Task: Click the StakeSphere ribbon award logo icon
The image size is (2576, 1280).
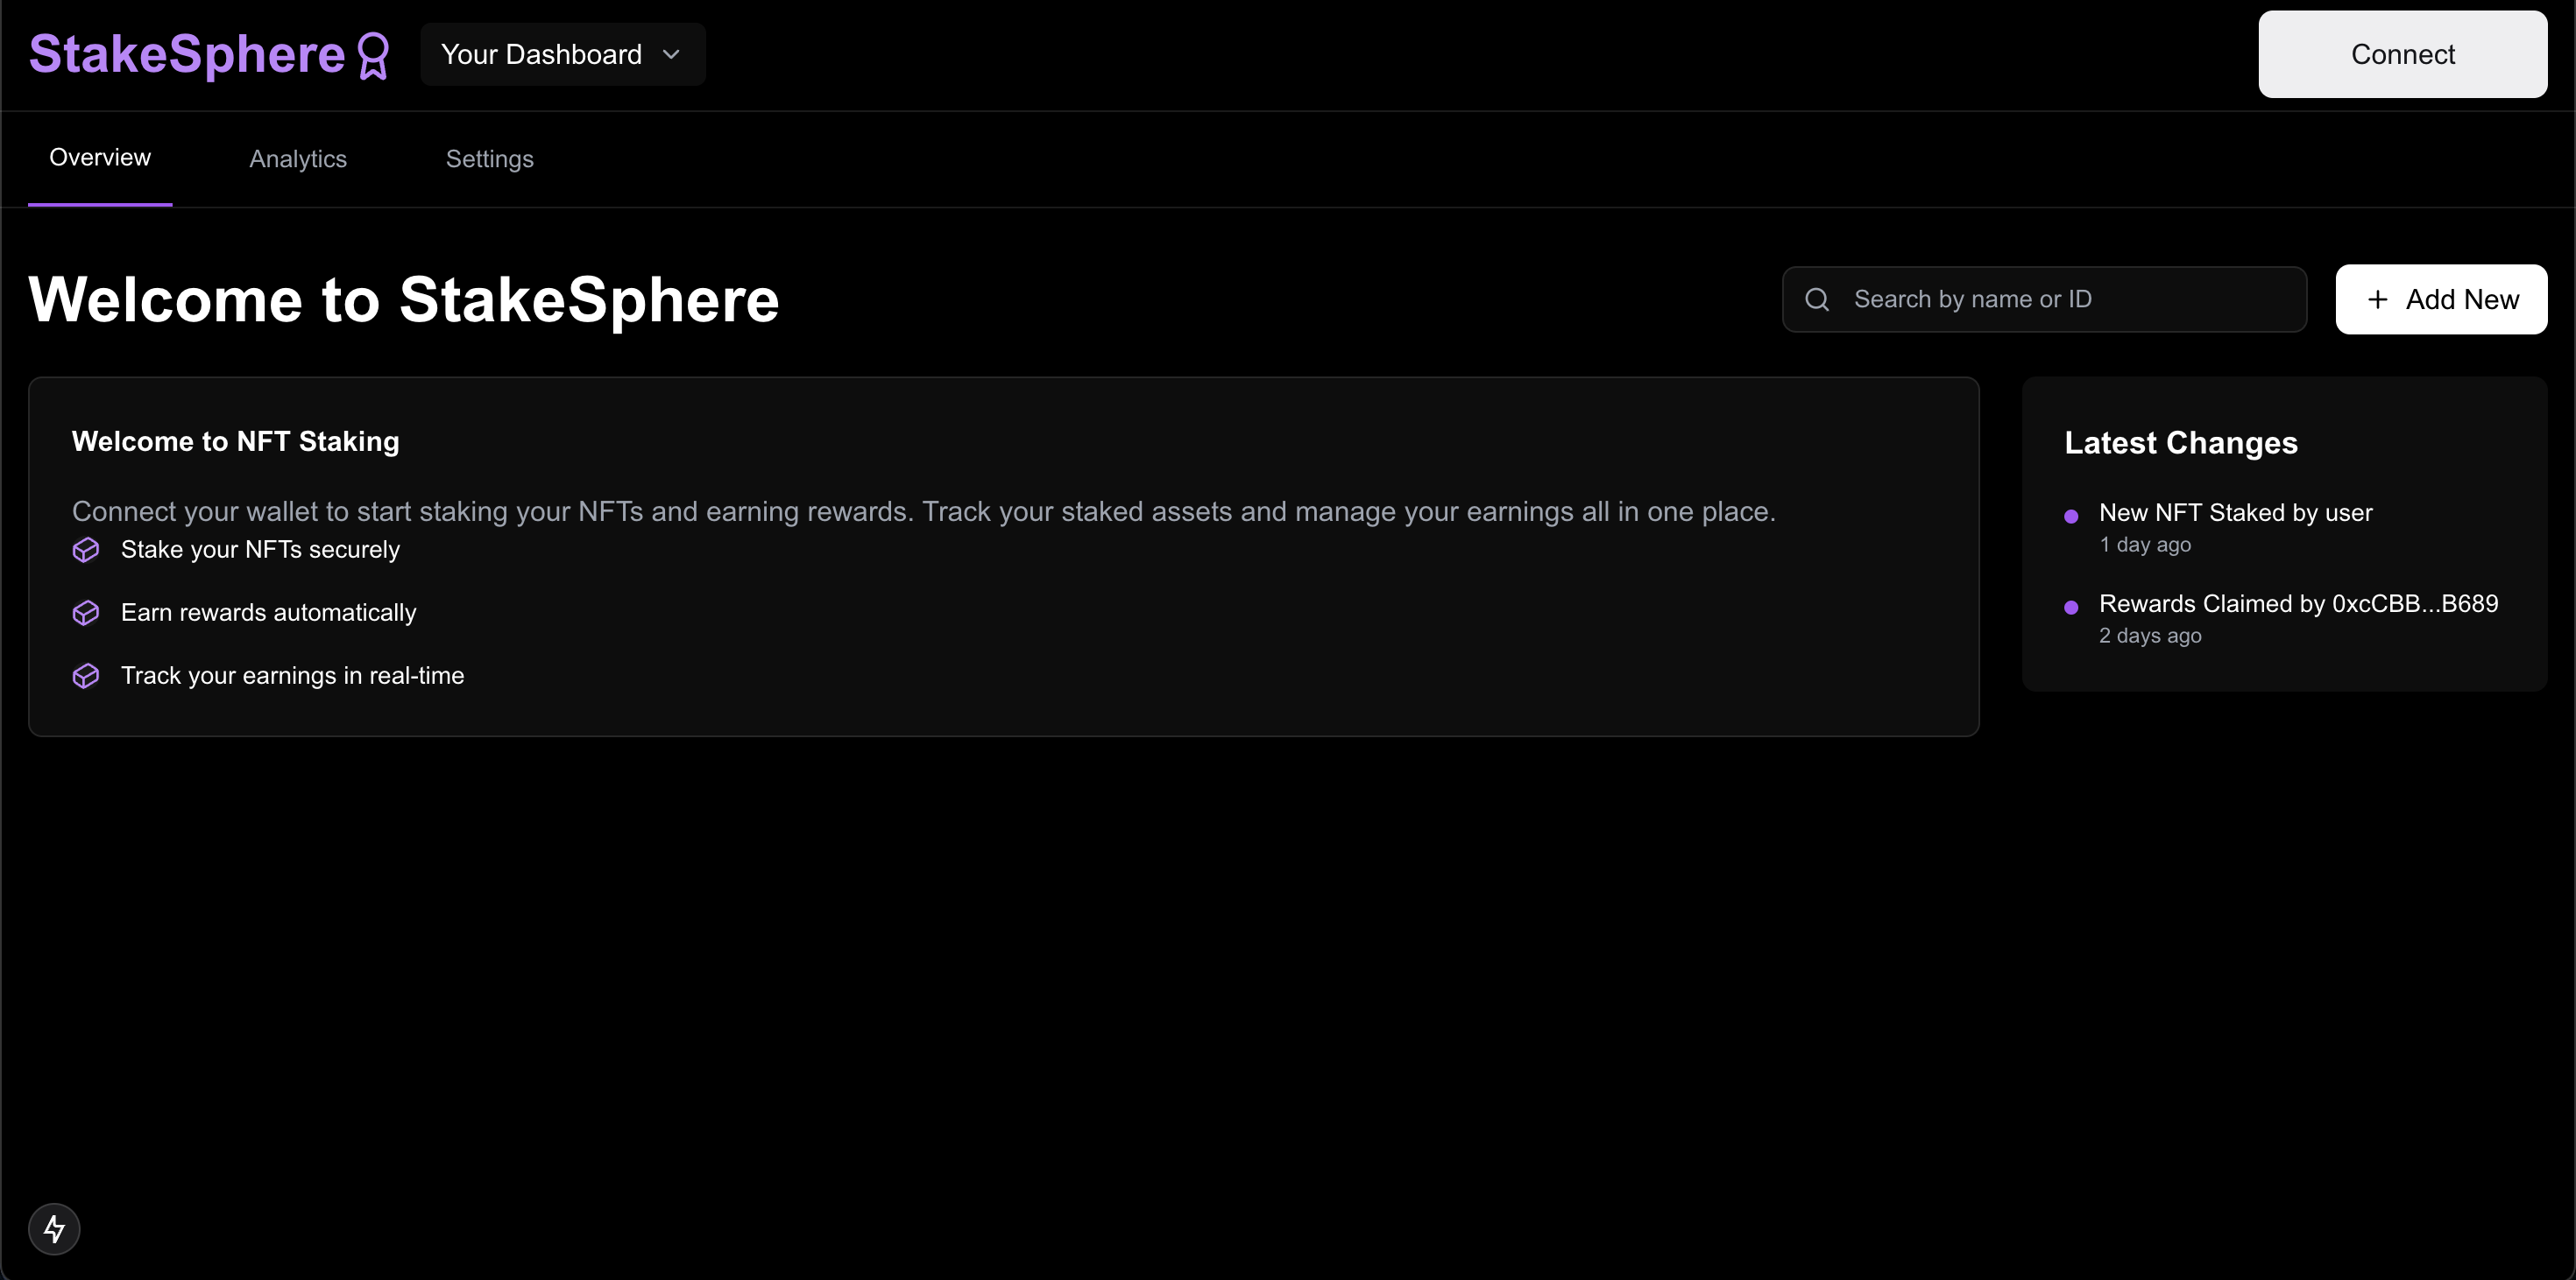Action: [373, 55]
